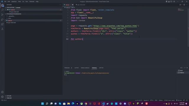Open editor More Actions ellipsis
The image size is (189, 106).
[187, 5]
